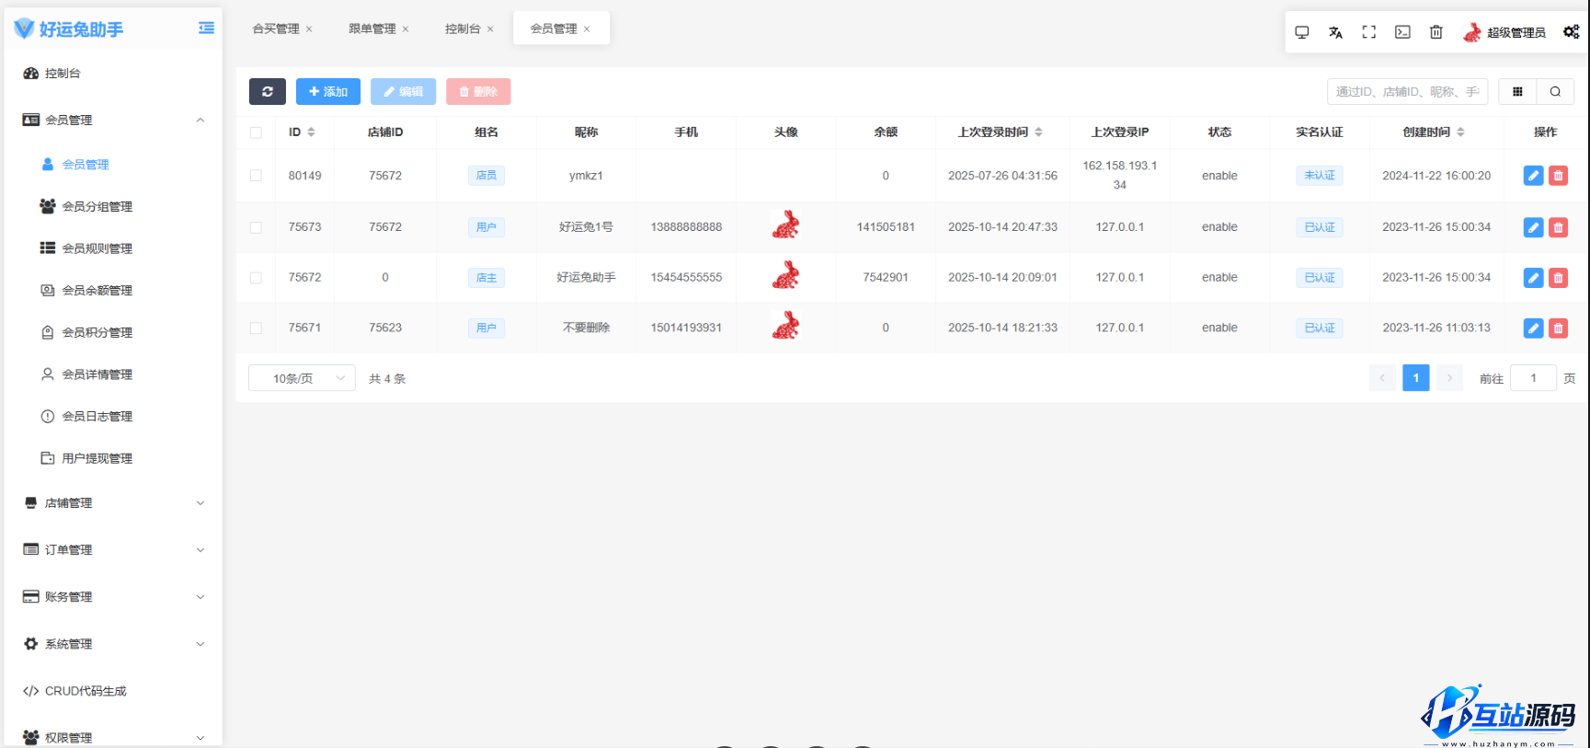Open 用户提现管理 in the sidebar

pos(113,458)
